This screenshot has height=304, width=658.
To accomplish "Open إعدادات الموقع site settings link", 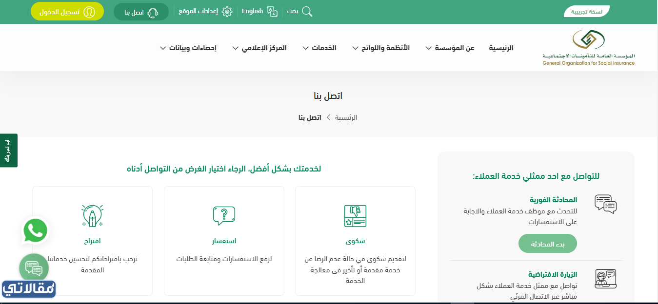I will tap(199, 11).
